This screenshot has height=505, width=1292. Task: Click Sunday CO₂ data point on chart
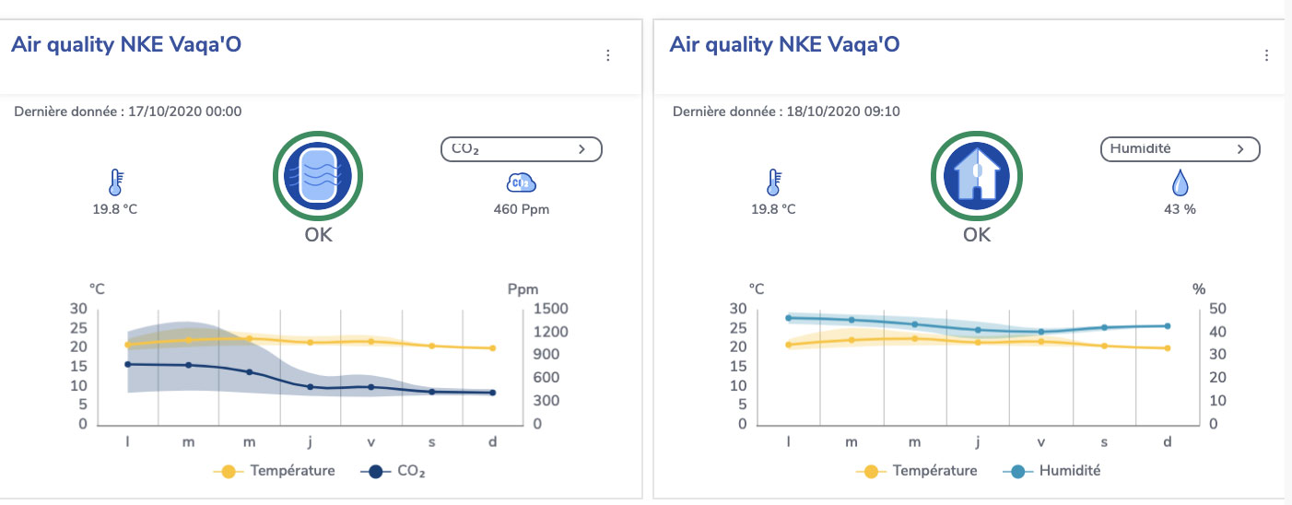(493, 393)
